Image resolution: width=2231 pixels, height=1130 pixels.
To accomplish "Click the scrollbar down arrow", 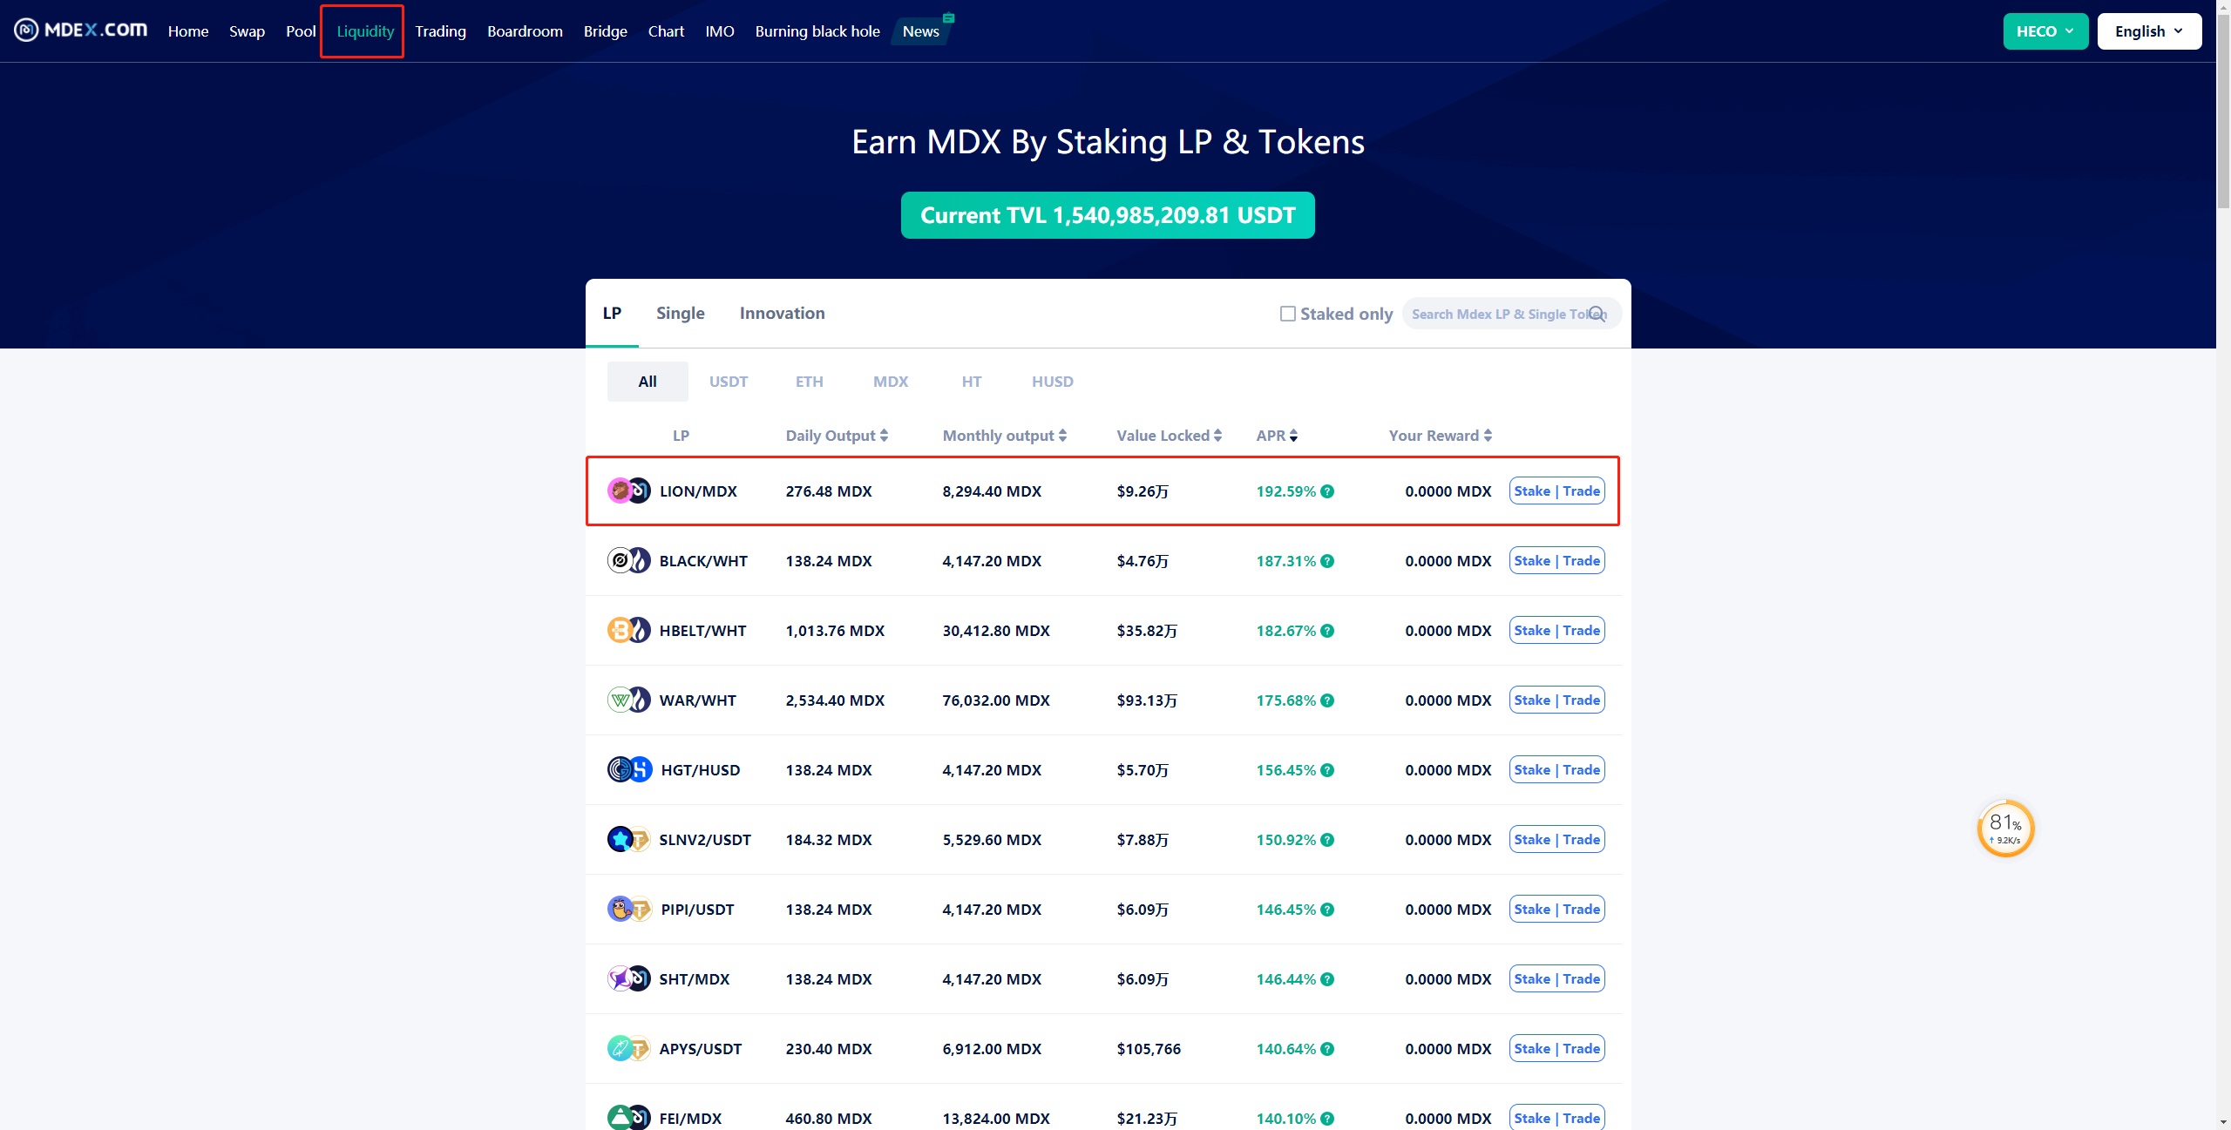I will click(x=2223, y=1122).
